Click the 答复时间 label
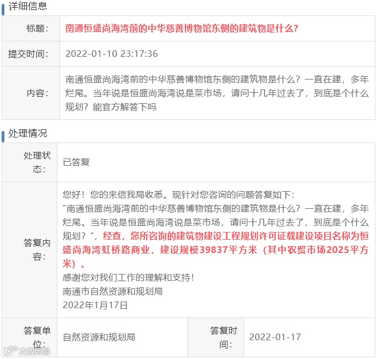Screen dimensions: 377x359 coord(224,337)
